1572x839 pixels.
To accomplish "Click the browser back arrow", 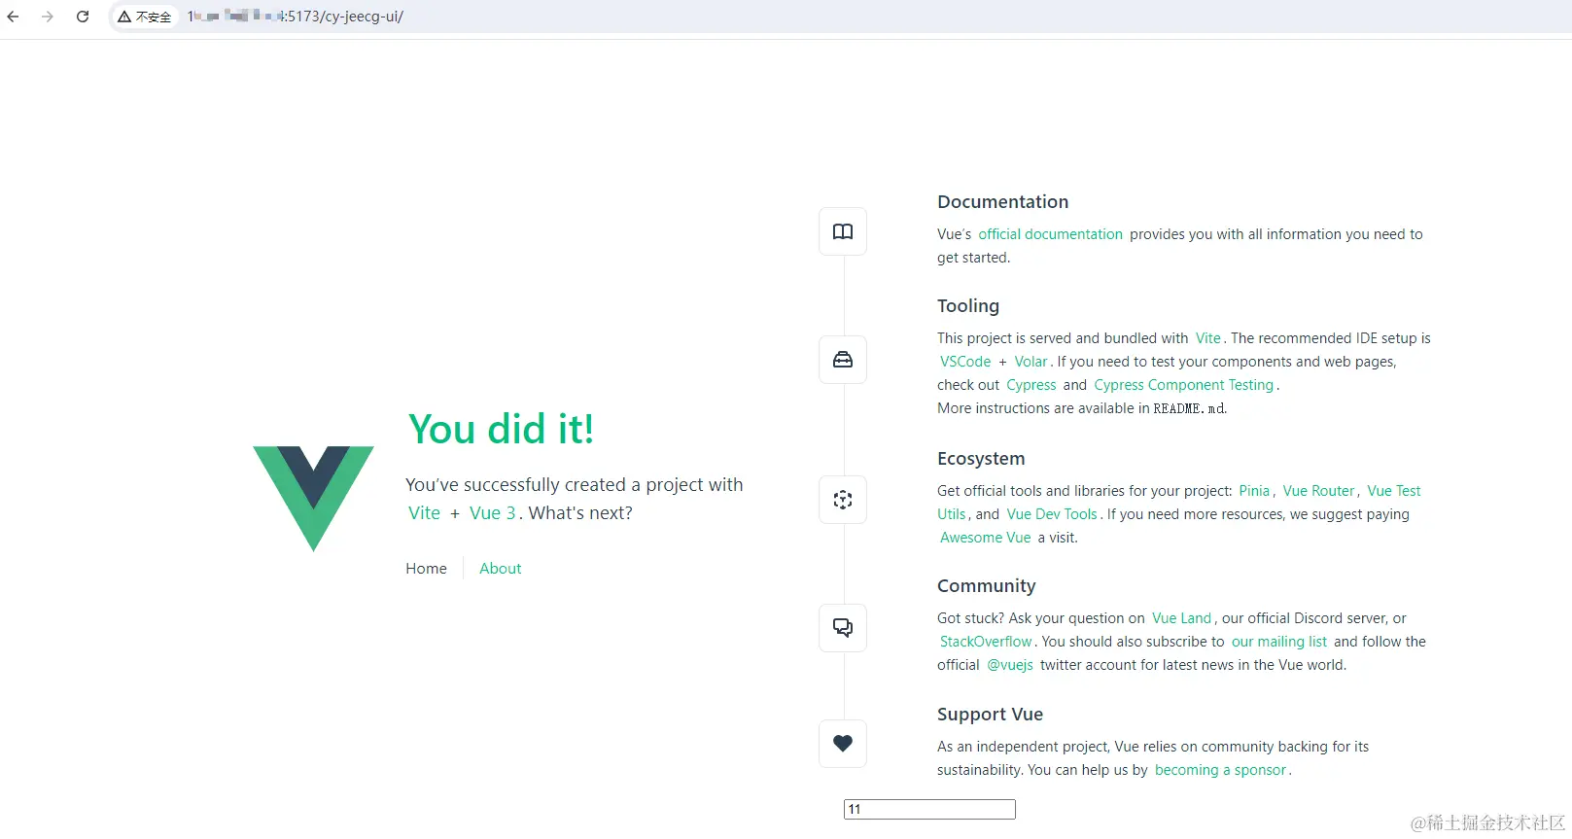I will [x=14, y=17].
